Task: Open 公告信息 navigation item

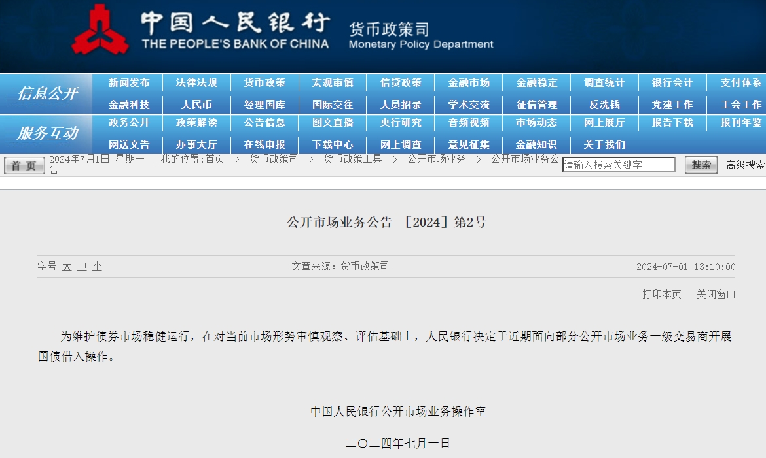Action: [264, 122]
